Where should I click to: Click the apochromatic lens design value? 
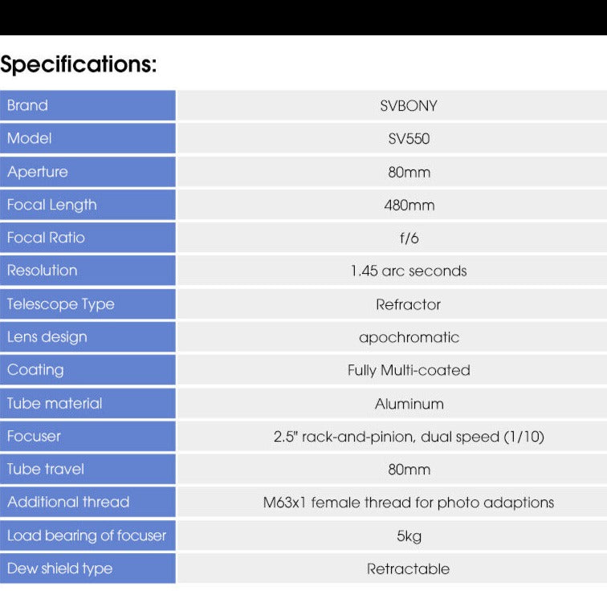[x=409, y=337]
